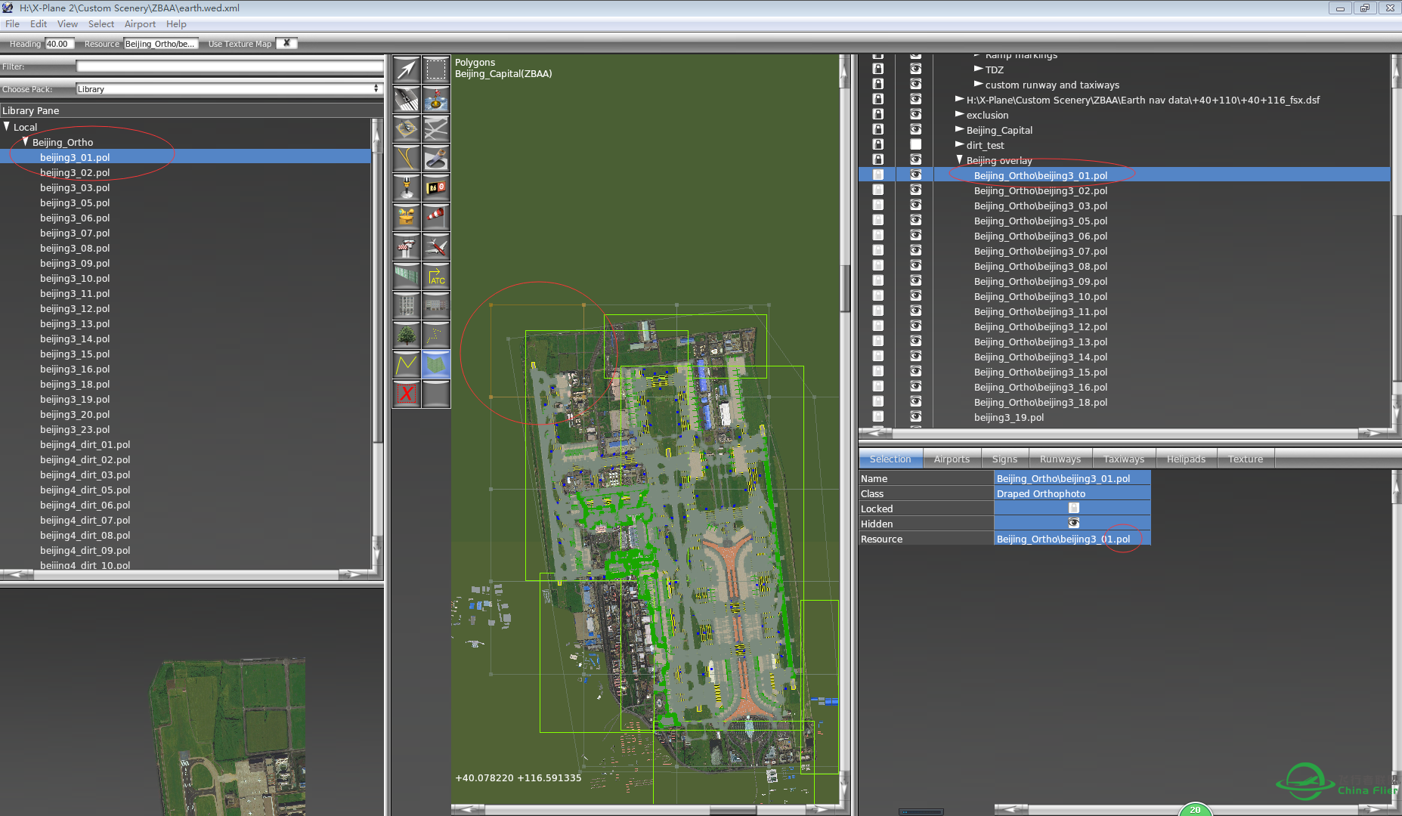
Task: Hide hierarchy row Beijing_Ortho\beijing3_02.pol
Action: (915, 190)
